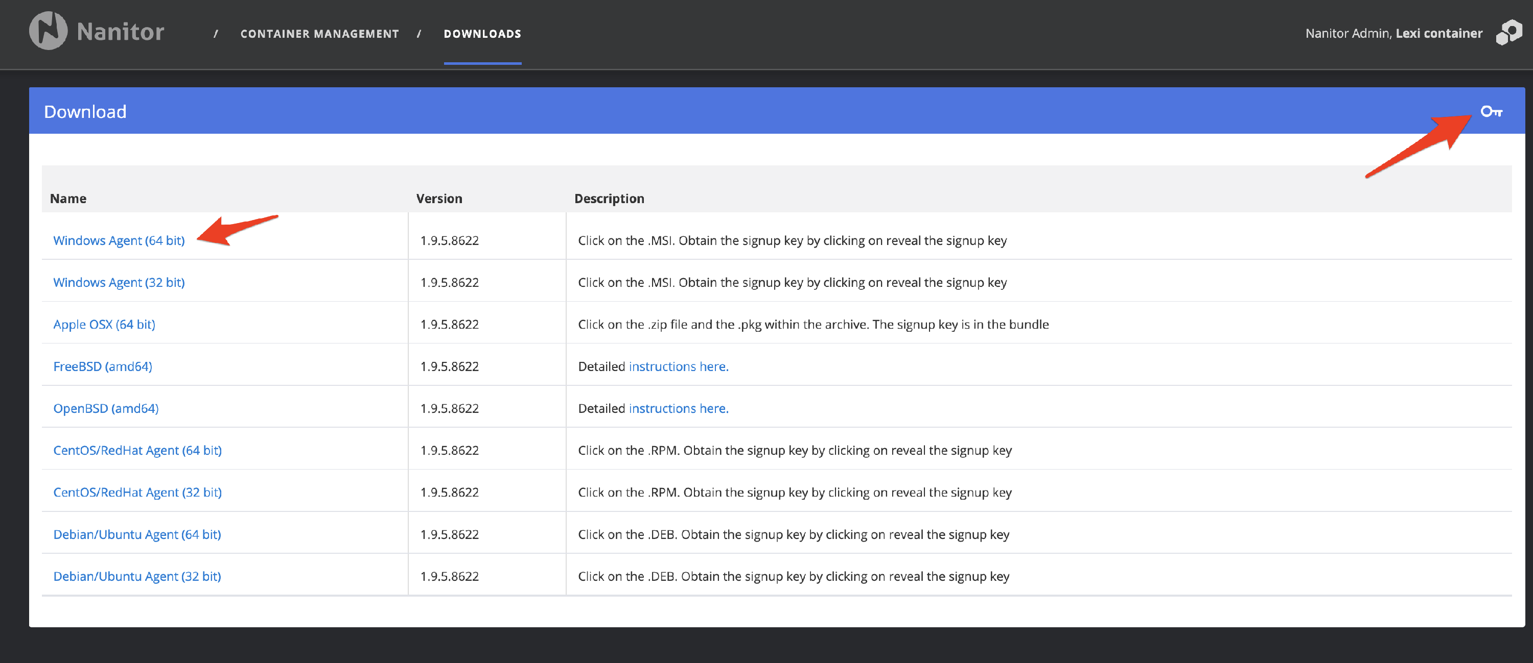This screenshot has height=663, width=1533.
Task: Click the Nanitor logo icon
Action: 48,31
